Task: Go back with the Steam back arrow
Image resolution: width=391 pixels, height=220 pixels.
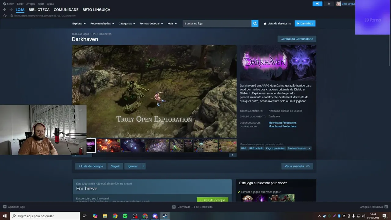Action: click(x=5, y=10)
